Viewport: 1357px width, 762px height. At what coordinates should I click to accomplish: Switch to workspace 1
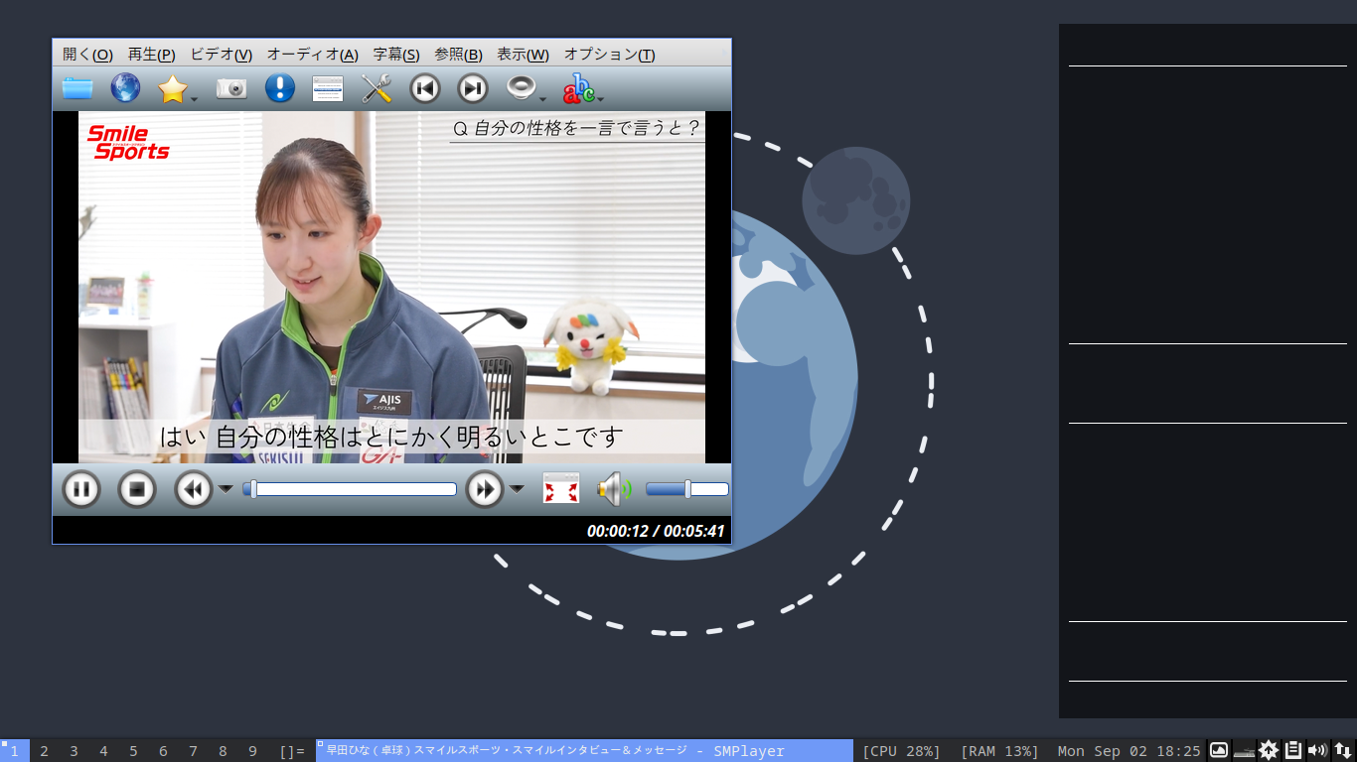click(x=15, y=751)
